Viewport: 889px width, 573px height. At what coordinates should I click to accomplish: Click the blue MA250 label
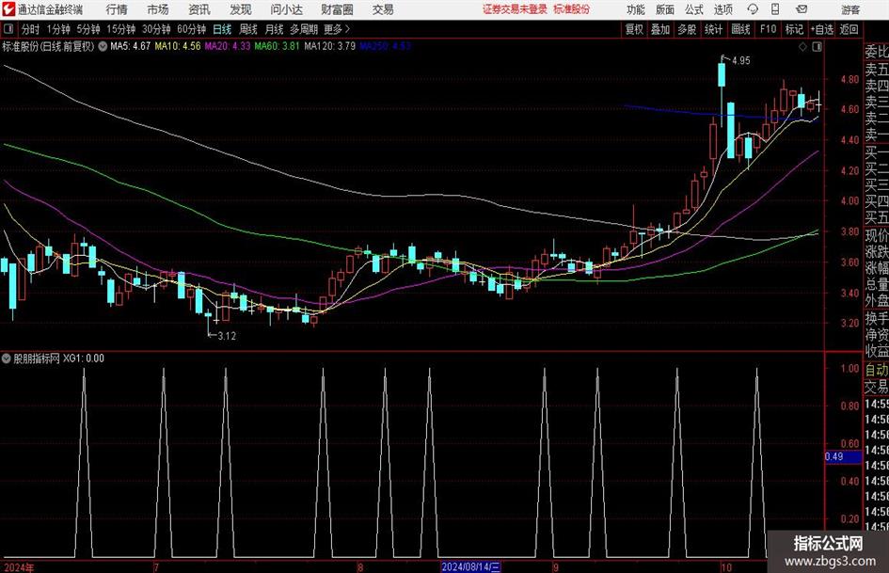click(x=385, y=46)
